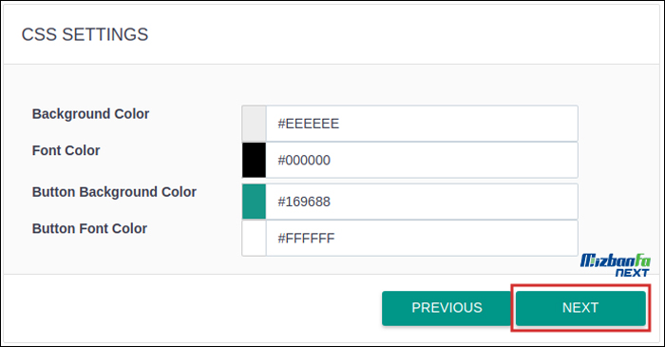Go to the NEXT step

pyautogui.click(x=580, y=308)
